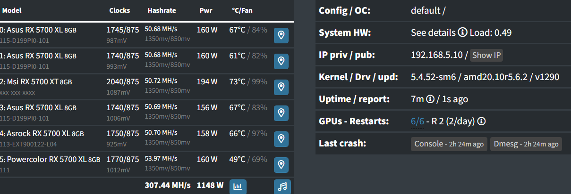This screenshot has height=194, width=571.
Task: Click the locate pin for GPU 1 Asus
Action: (281, 61)
